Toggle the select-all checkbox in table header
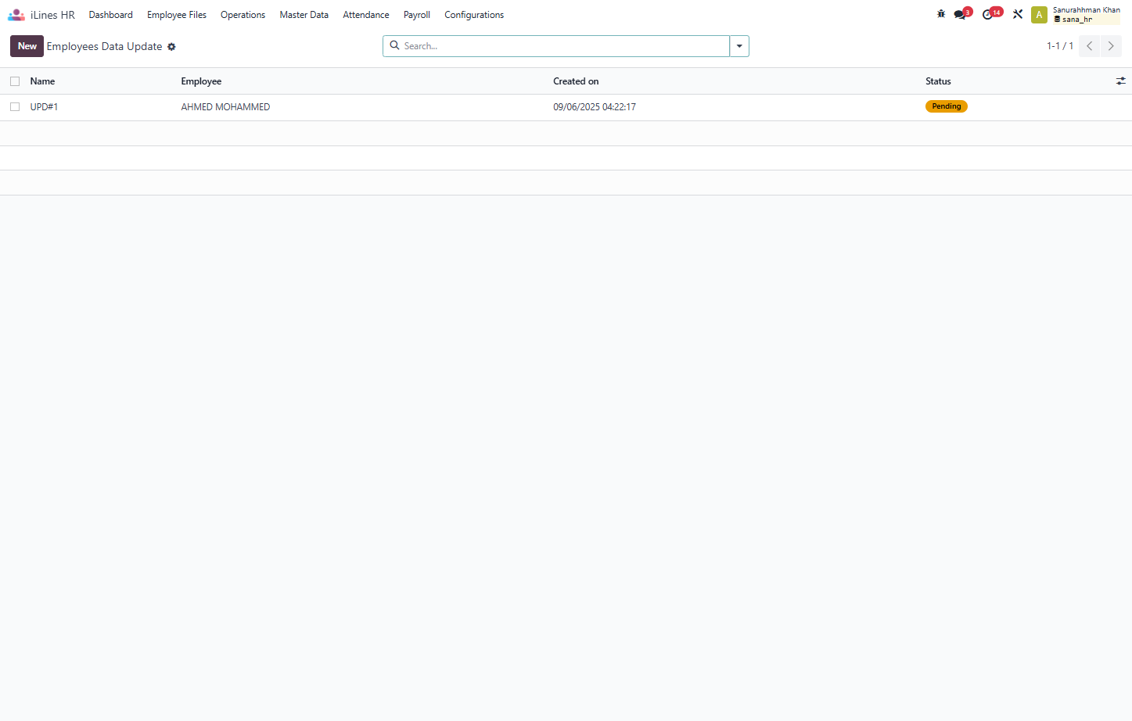The height and width of the screenshot is (721, 1132). click(15, 81)
